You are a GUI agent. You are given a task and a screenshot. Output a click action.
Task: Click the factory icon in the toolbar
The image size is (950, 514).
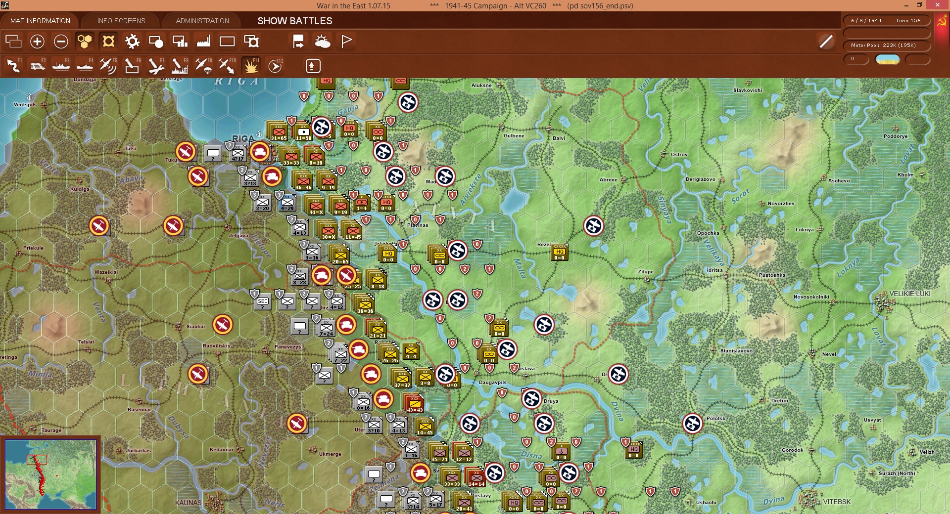pos(203,42)
